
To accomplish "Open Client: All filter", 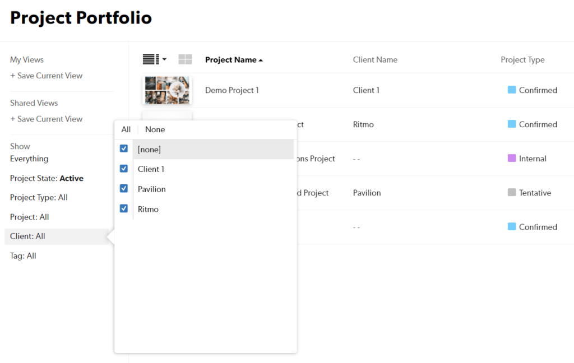I will click(x=57, y=236).
